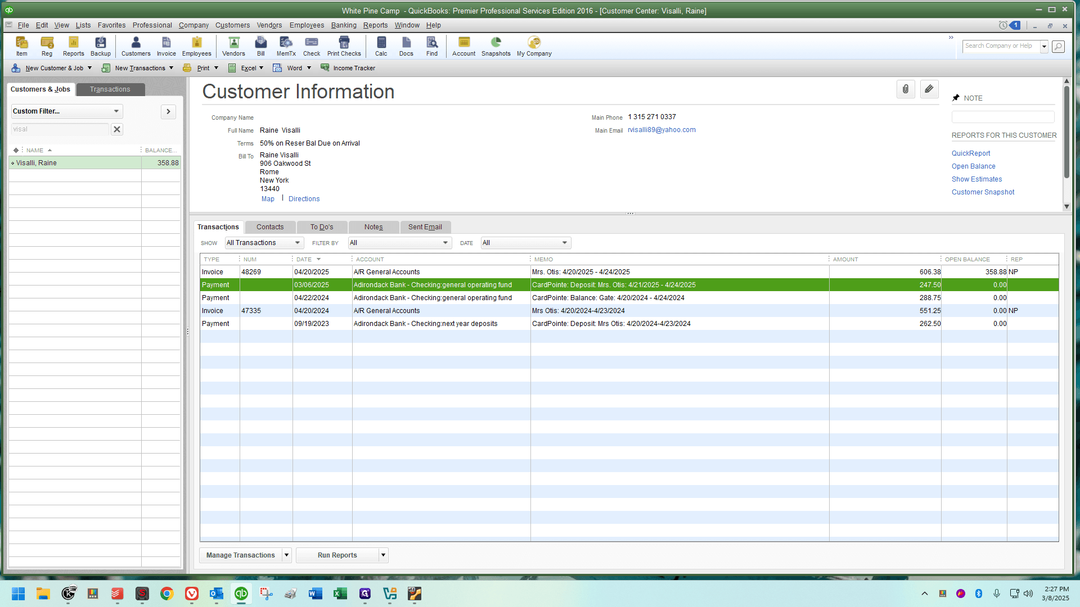Switch to the To Do's tab
Screen dimensions: 1080x607
click(x=322, y=227)
